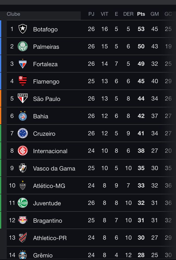Select the Grêmio team name
Screen dimensions: 176x260
tap(43, 255)
